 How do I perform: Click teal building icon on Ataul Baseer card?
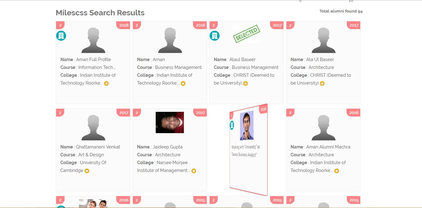[215, 36]
